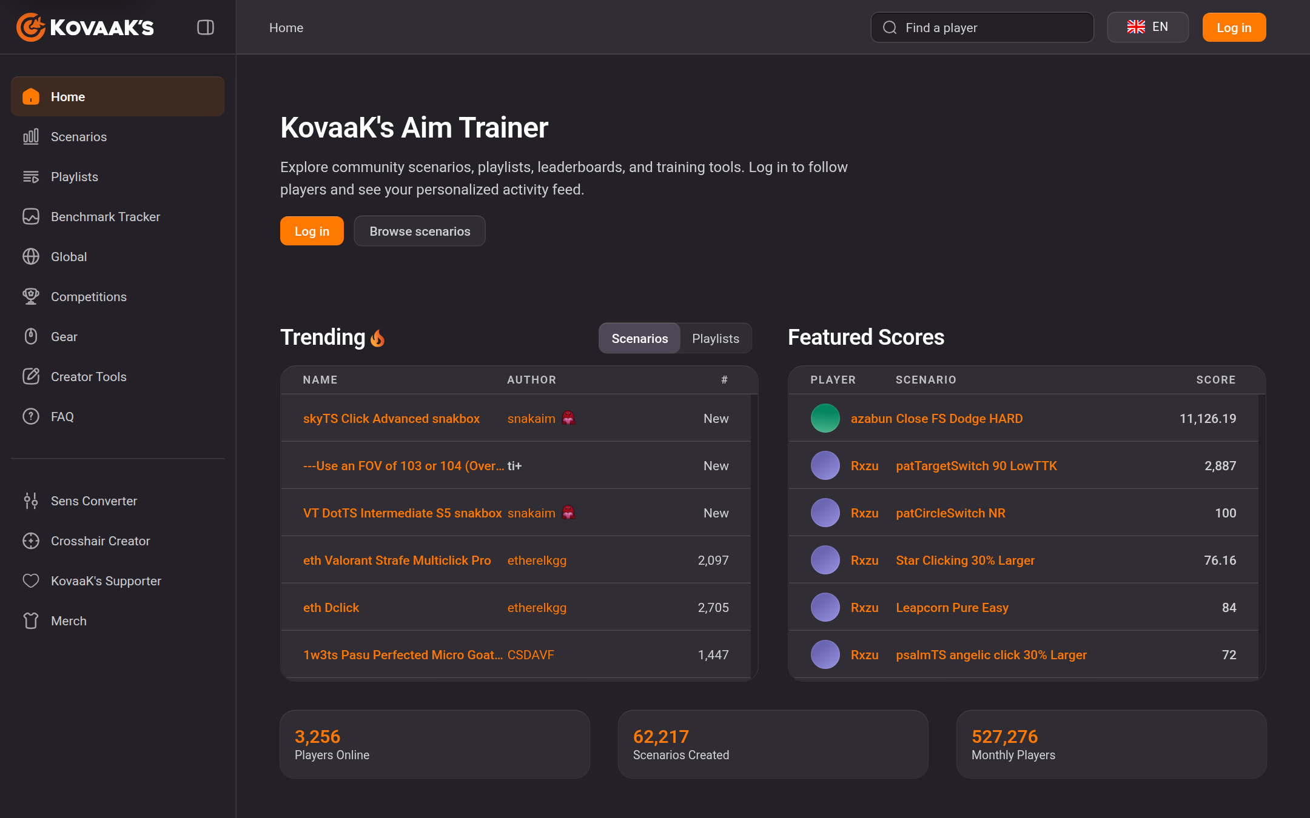Click the 527,276 Monthly Players stat card
The image size is (1310, 818).
pos(1111,744)
